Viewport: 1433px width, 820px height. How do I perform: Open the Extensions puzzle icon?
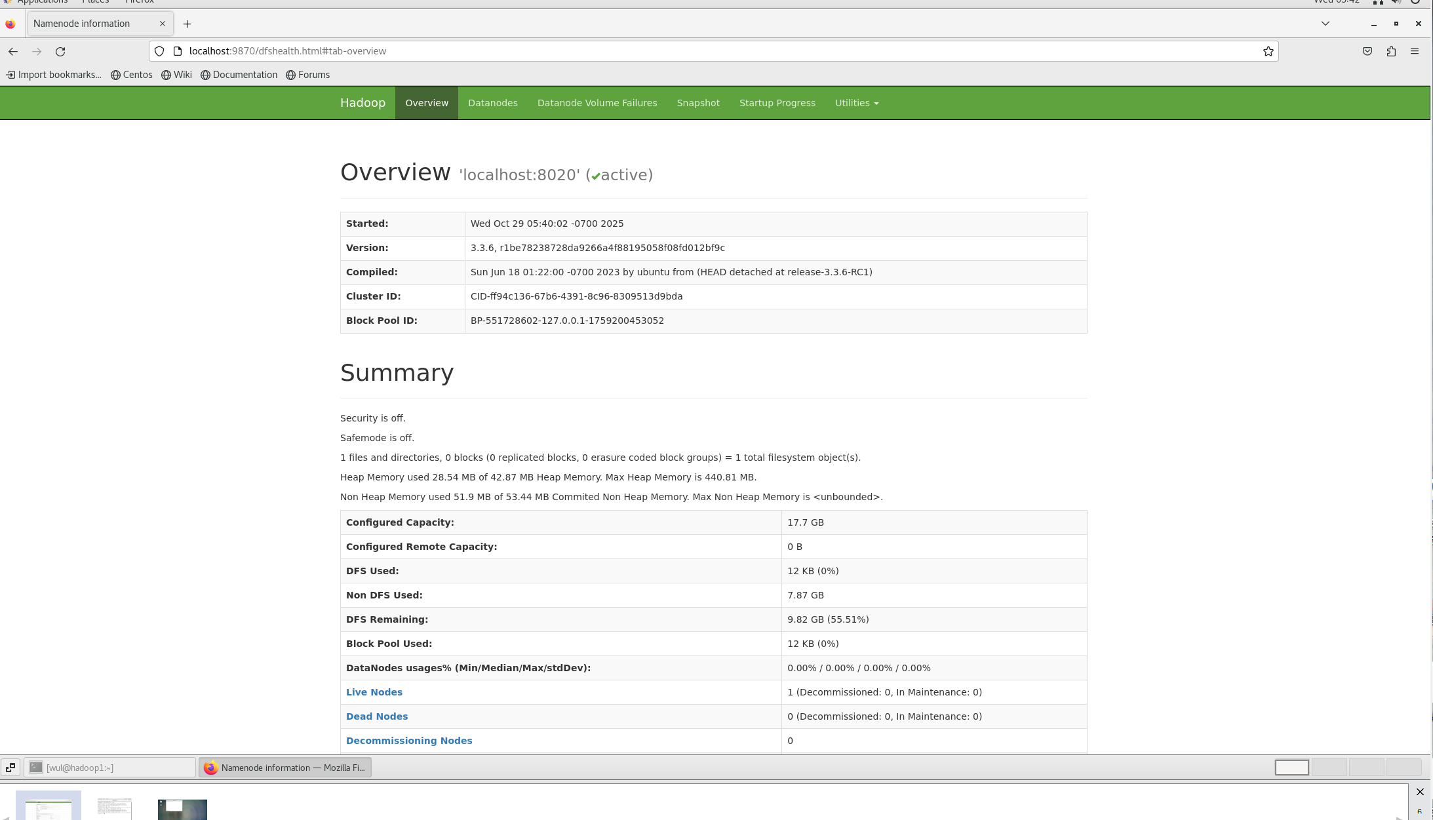(1391, 51)
